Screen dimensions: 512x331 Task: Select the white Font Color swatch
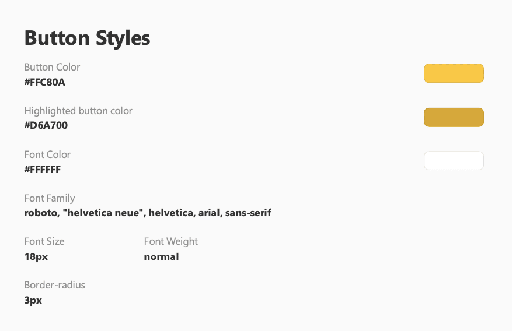pos(454,161)
